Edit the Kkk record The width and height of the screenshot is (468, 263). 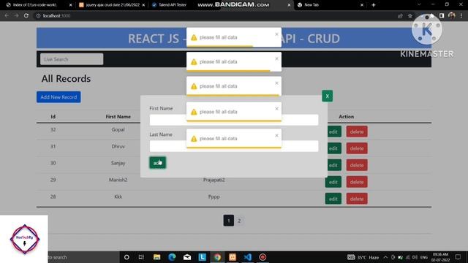pyautogui.click(x=333, y=199)
